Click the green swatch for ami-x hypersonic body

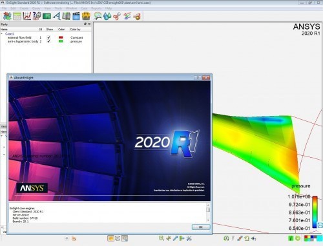[61, 41]
